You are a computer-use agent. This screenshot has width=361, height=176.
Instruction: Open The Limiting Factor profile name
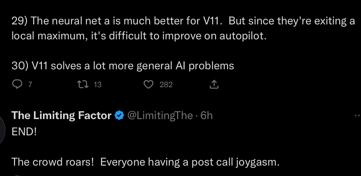coord(61,115)
